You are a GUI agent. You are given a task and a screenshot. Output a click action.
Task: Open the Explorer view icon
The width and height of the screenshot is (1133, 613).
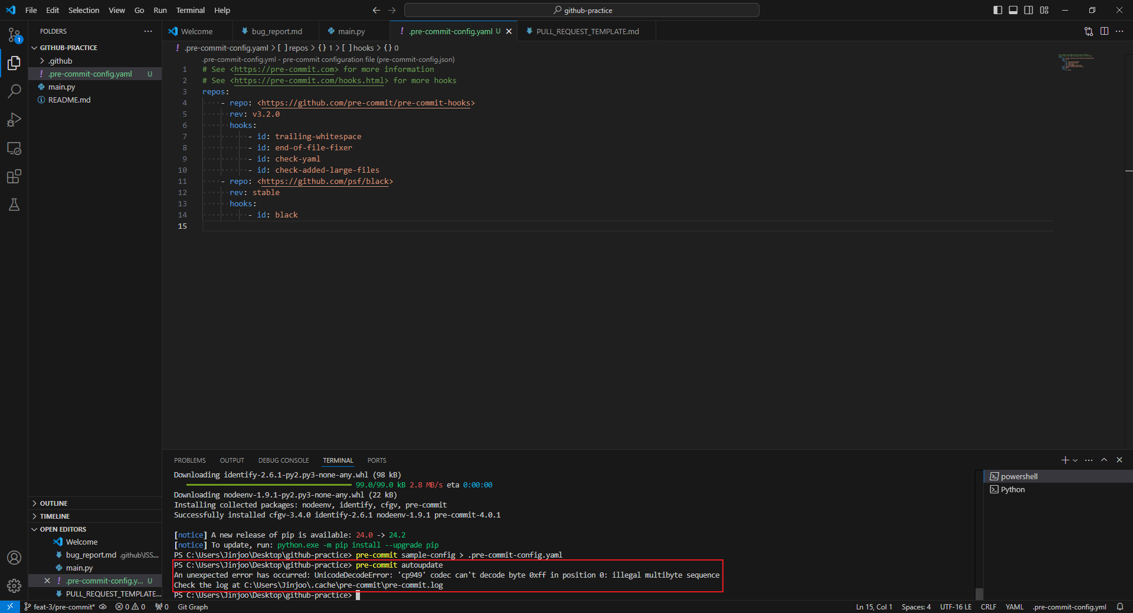(x=14, y=62)
